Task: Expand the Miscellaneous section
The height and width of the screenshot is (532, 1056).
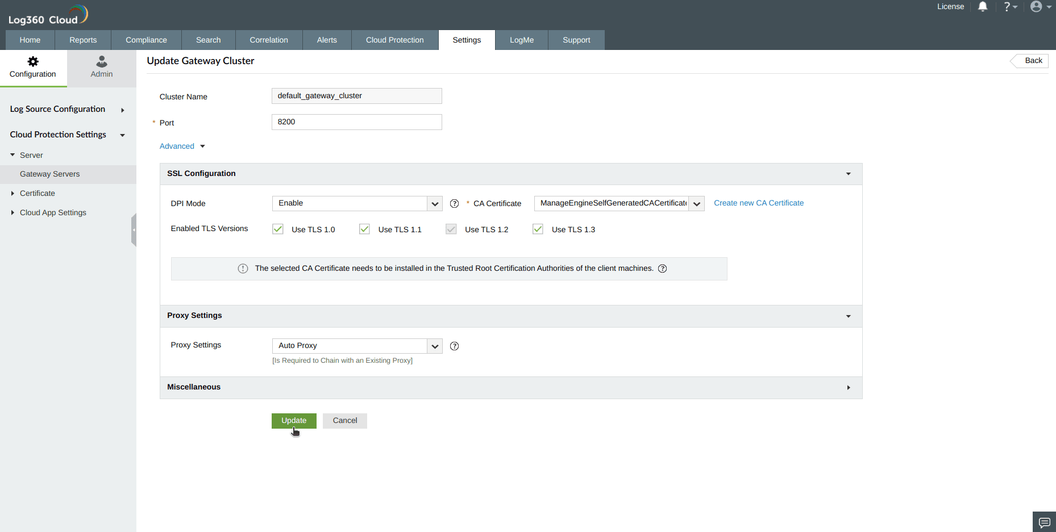Action: [848, 387]
